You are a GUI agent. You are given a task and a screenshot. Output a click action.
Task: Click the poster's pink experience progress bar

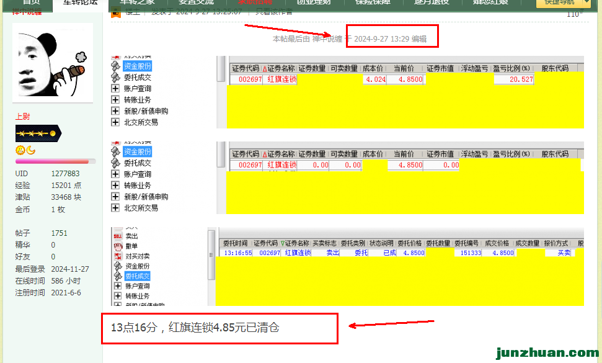point(55,162)
